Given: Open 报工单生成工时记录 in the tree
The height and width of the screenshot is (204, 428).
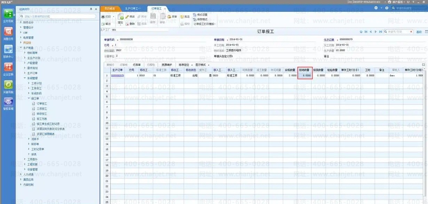Looking at the screenshot, I should [x=48, y=124].
